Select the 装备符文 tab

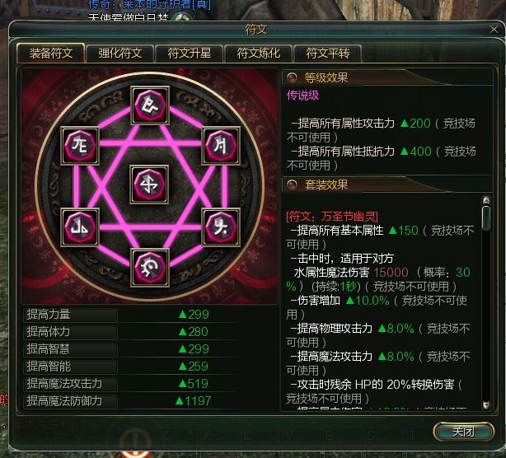pos(51,53)
